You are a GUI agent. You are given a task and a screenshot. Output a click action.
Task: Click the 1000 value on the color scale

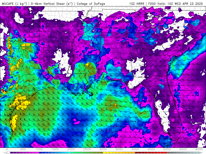(x=39, y=149)
